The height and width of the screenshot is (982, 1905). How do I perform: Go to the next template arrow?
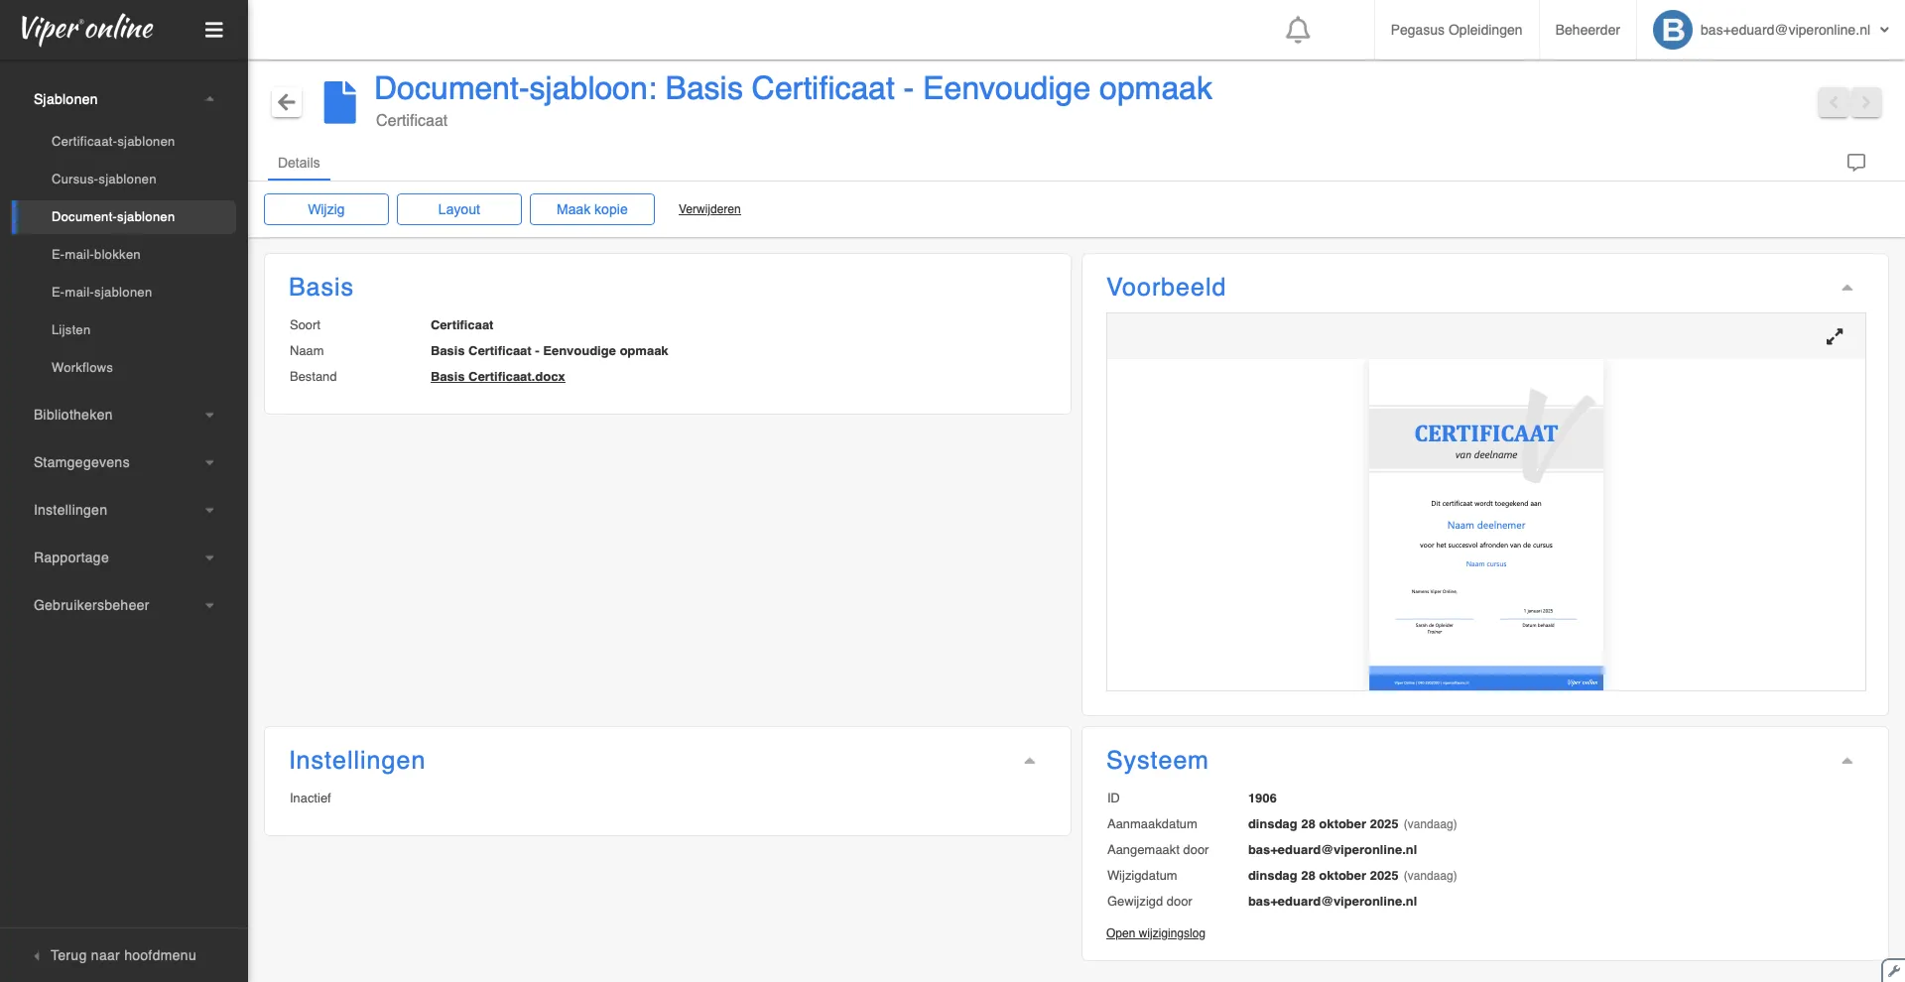point(1865,102)
